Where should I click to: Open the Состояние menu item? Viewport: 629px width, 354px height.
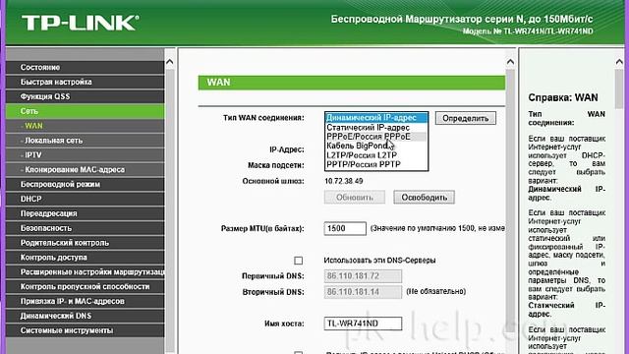point(86,68)
